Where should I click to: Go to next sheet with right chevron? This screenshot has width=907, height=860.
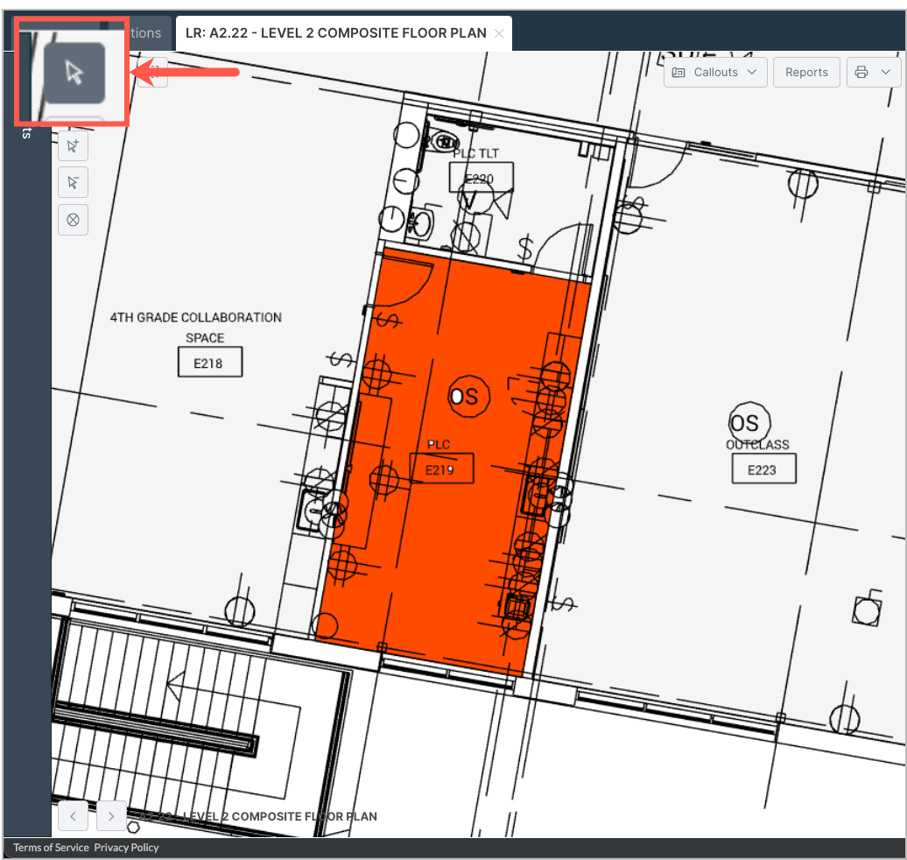click(x=110, y=815)
